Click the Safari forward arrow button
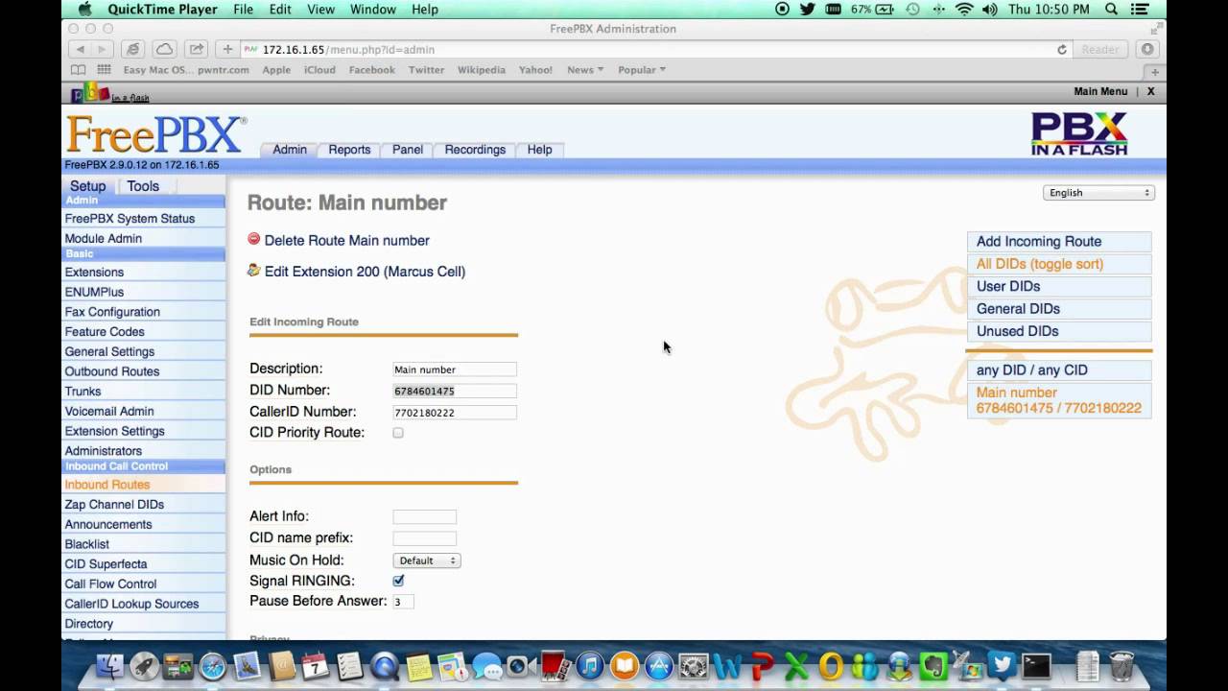The height and width of the screenshot is (691, 1228). [x=105, y=49]
